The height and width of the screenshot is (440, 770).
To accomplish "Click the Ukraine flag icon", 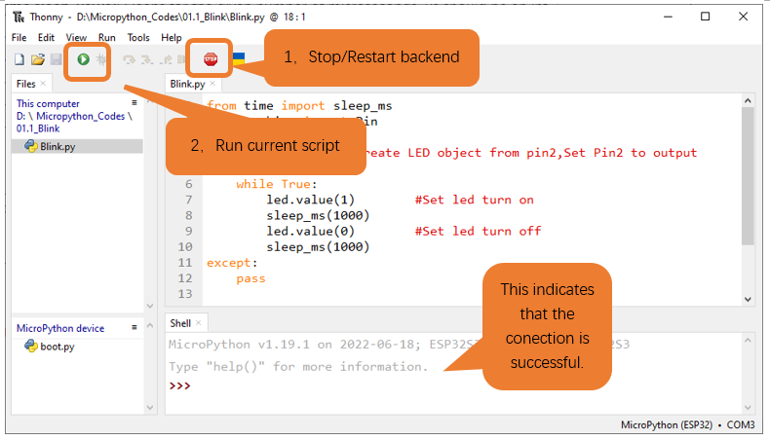I will (x=239, y=59).
